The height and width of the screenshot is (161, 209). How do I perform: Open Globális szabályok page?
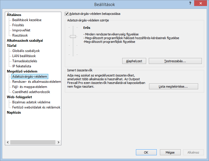[x=26, y=51]
